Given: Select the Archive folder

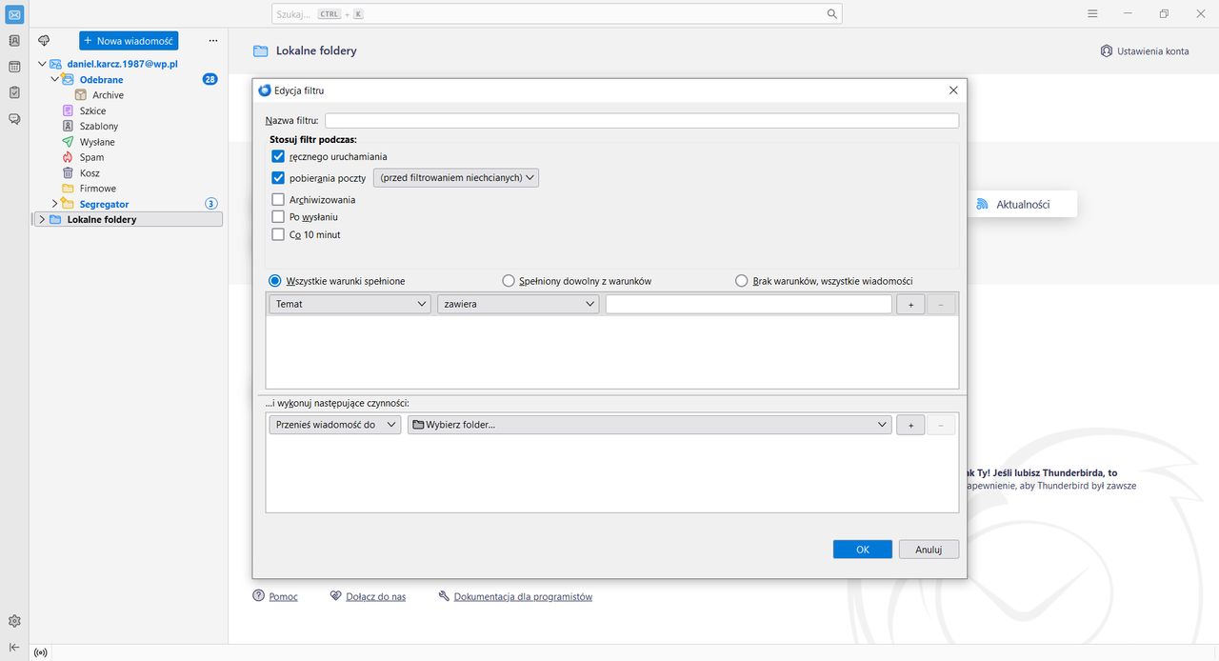Looking at the screenshot, I should pyautogui.click(x=108, y=95).
